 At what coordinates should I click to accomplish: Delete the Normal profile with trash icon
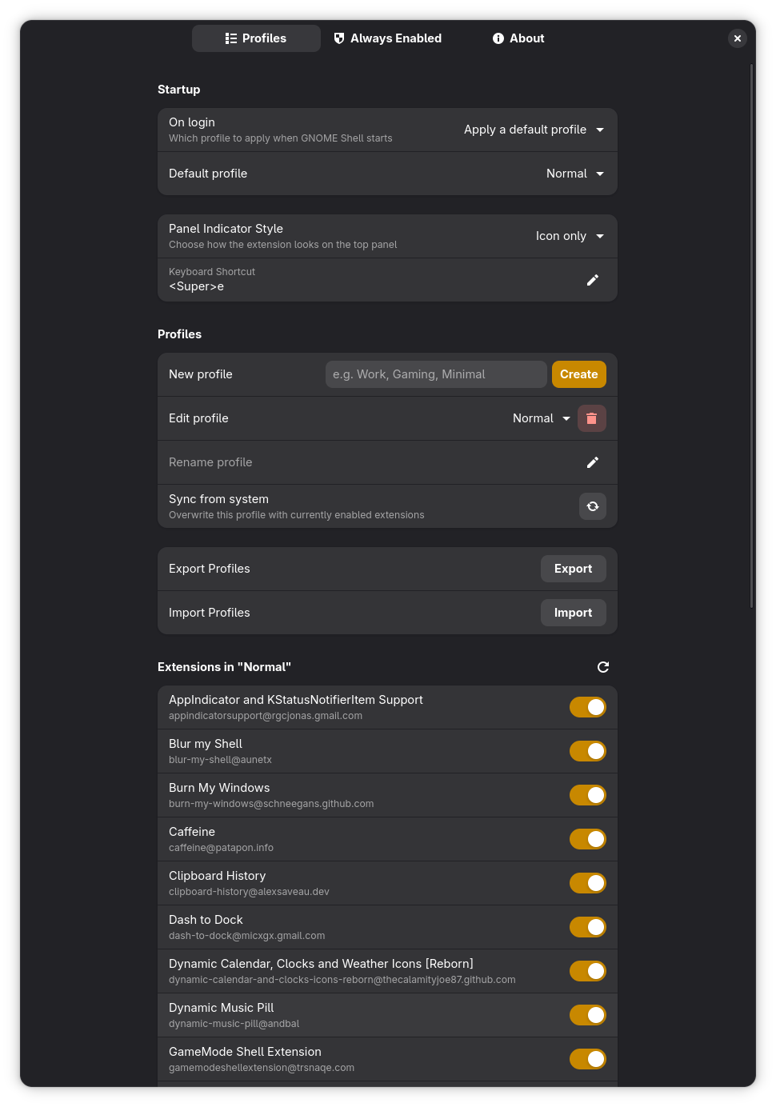point(592,418)
